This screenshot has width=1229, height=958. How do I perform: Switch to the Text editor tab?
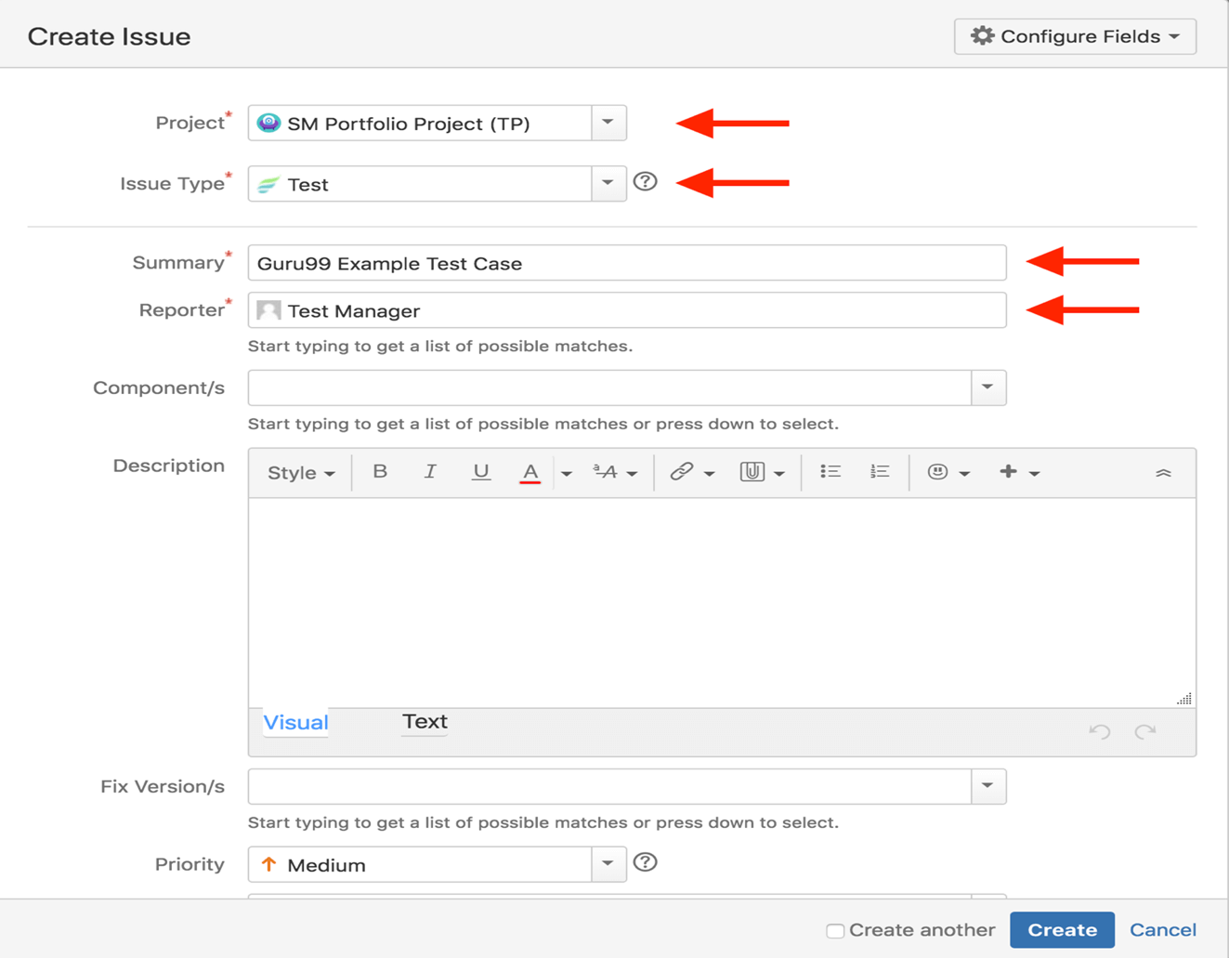[x=425, y=722]
